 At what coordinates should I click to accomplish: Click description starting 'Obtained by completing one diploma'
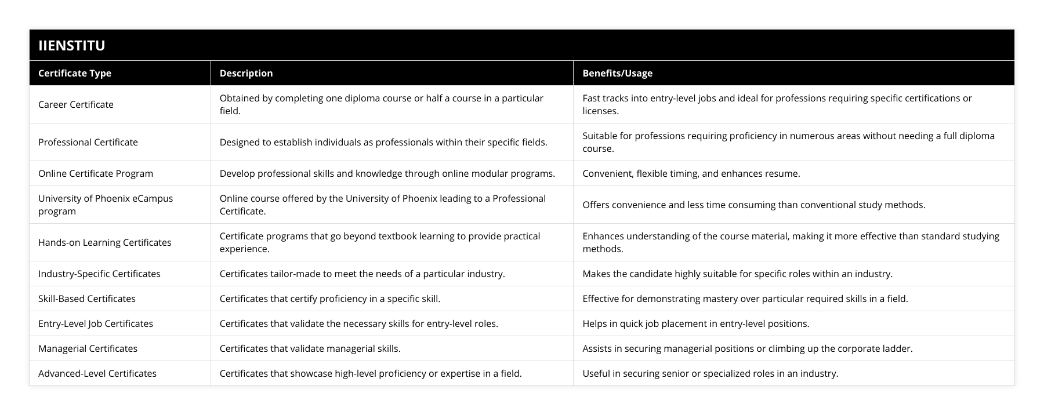[x=382, y=104]
